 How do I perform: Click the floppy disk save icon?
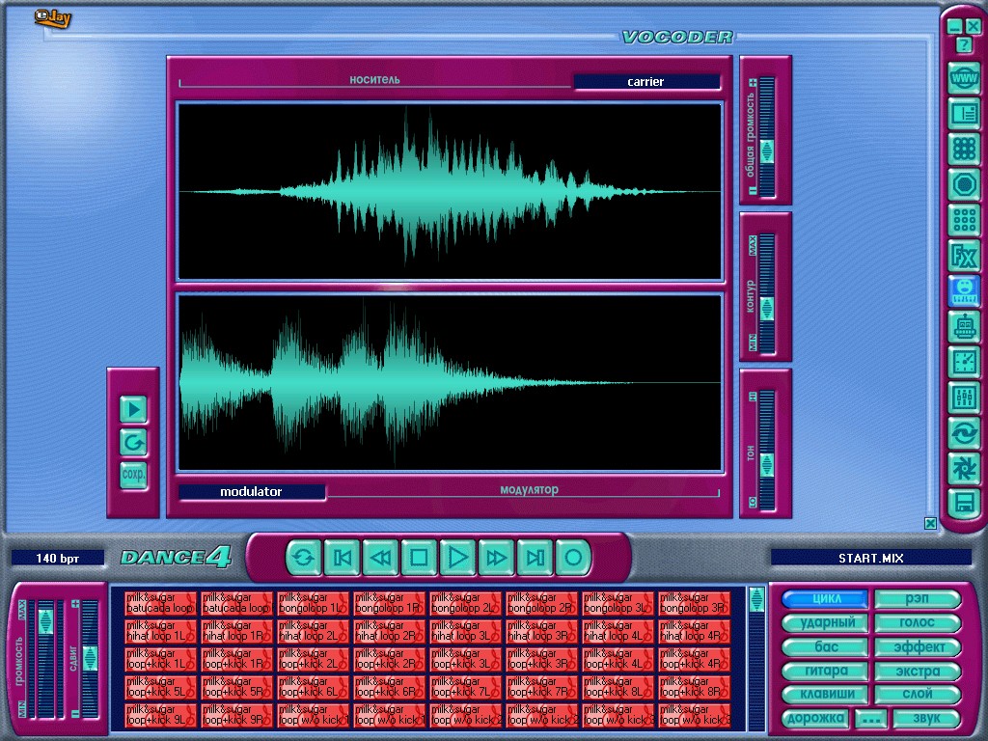tap(964, 502)
